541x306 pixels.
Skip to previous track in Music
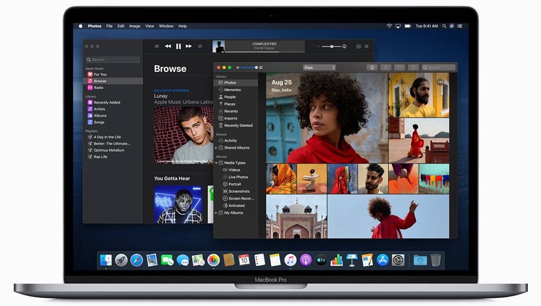pos(168,46)
